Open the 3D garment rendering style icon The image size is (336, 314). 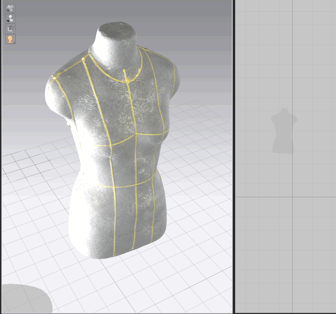[x=10, y=28]
